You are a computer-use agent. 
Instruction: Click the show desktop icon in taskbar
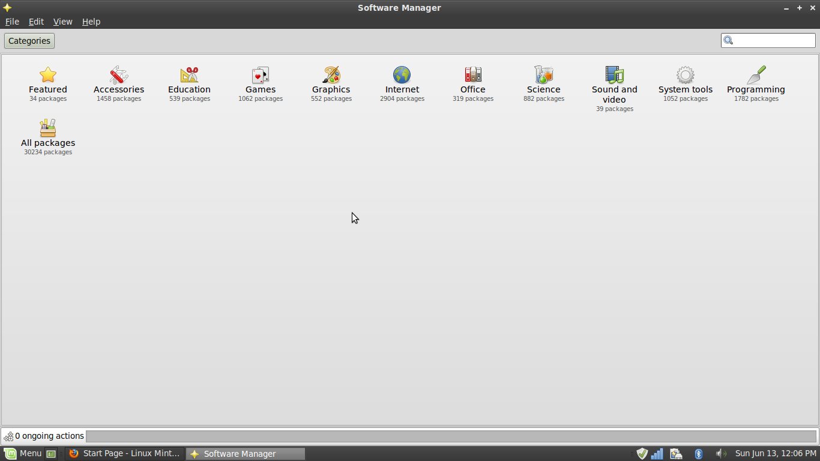52,454
